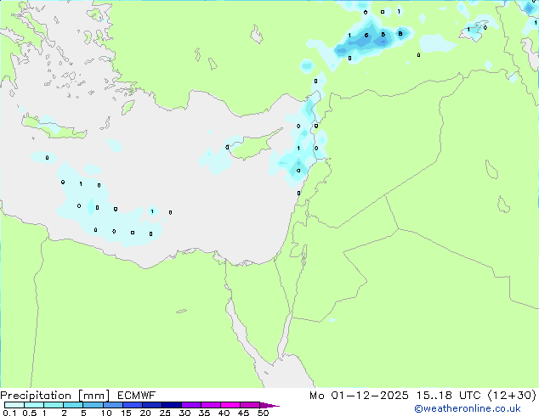Click the '50' legend scale label

click(263, 413)
